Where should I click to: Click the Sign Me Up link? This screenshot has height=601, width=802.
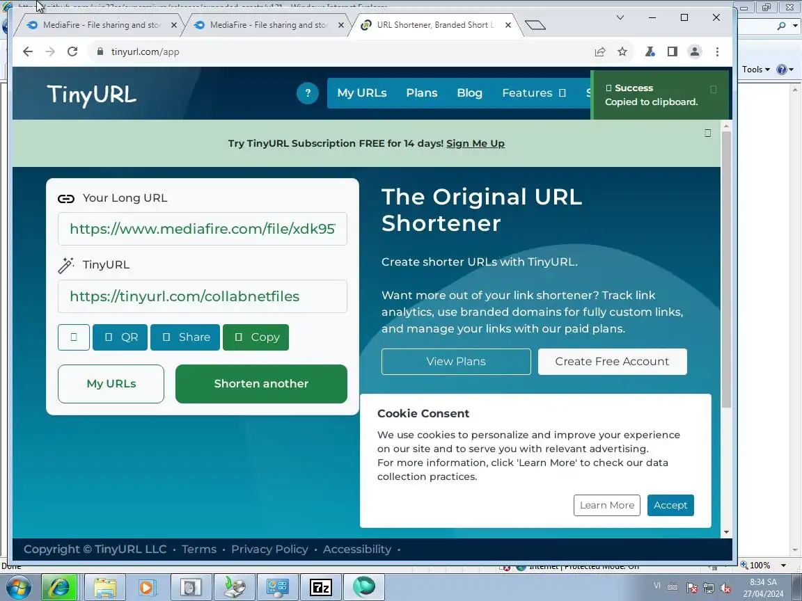tap(475, 143)
